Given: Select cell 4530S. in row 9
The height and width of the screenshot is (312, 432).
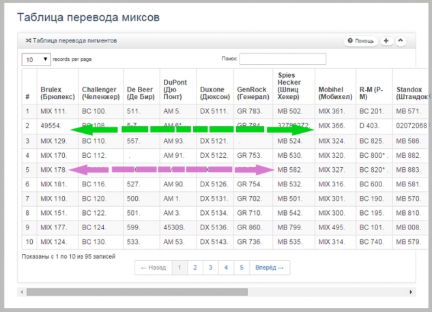Looking at the screenshot, I should (178, 227).
